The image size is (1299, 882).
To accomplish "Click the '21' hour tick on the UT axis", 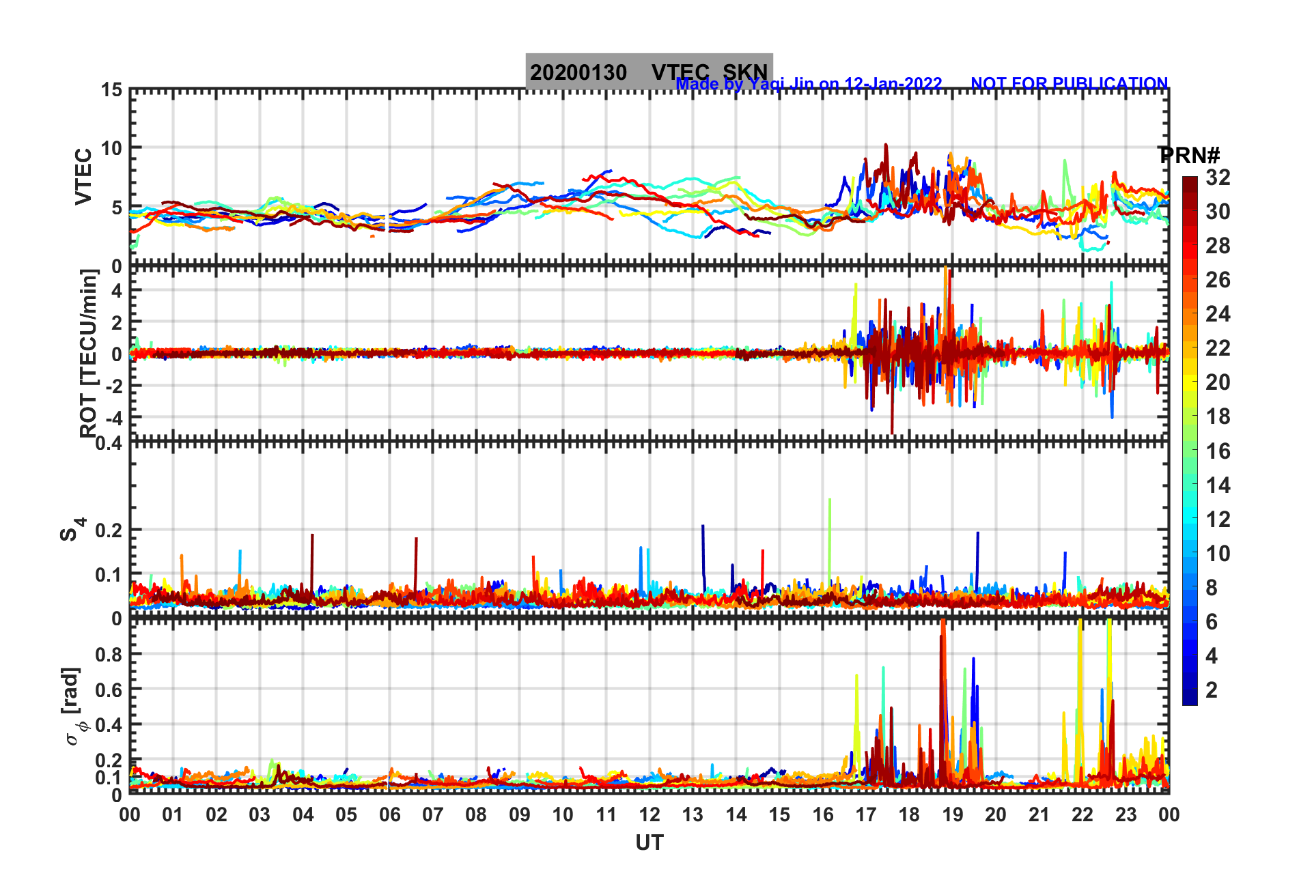I will point(1039,814).
